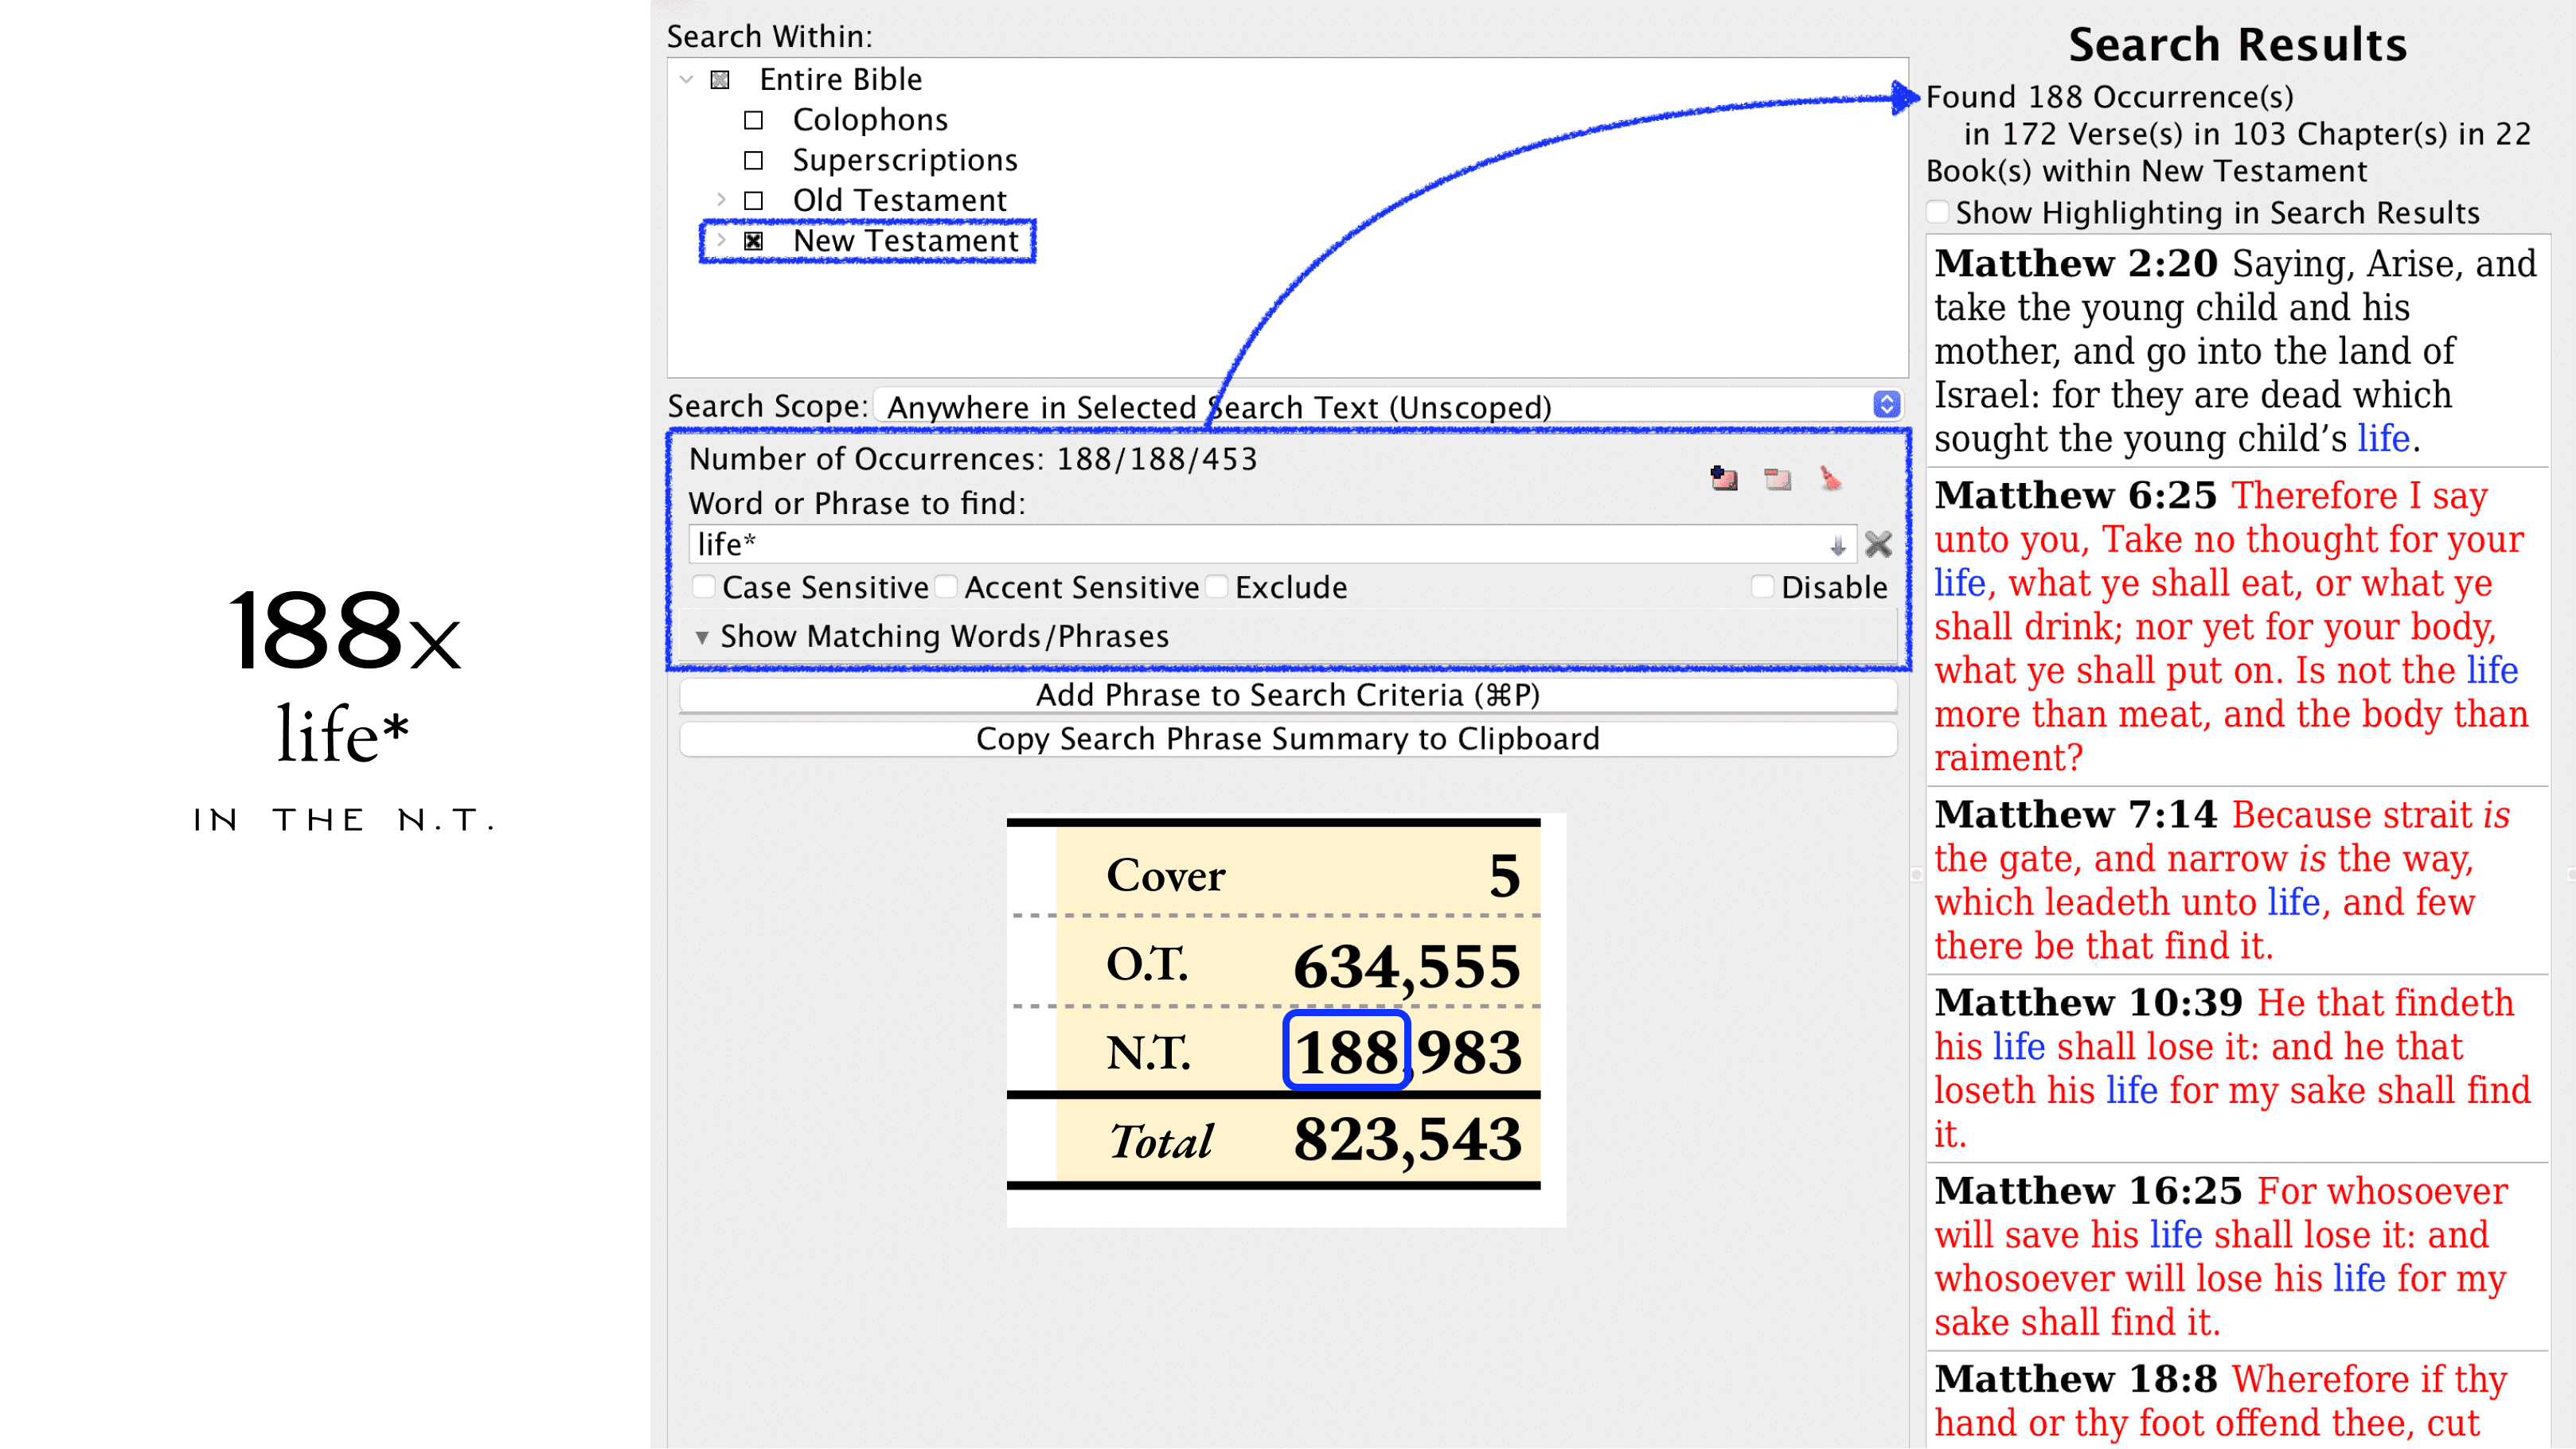This screenshot has height=1449, width=2576.
Task: Open the Search Scope dropdown
Action: point(1886,405)
